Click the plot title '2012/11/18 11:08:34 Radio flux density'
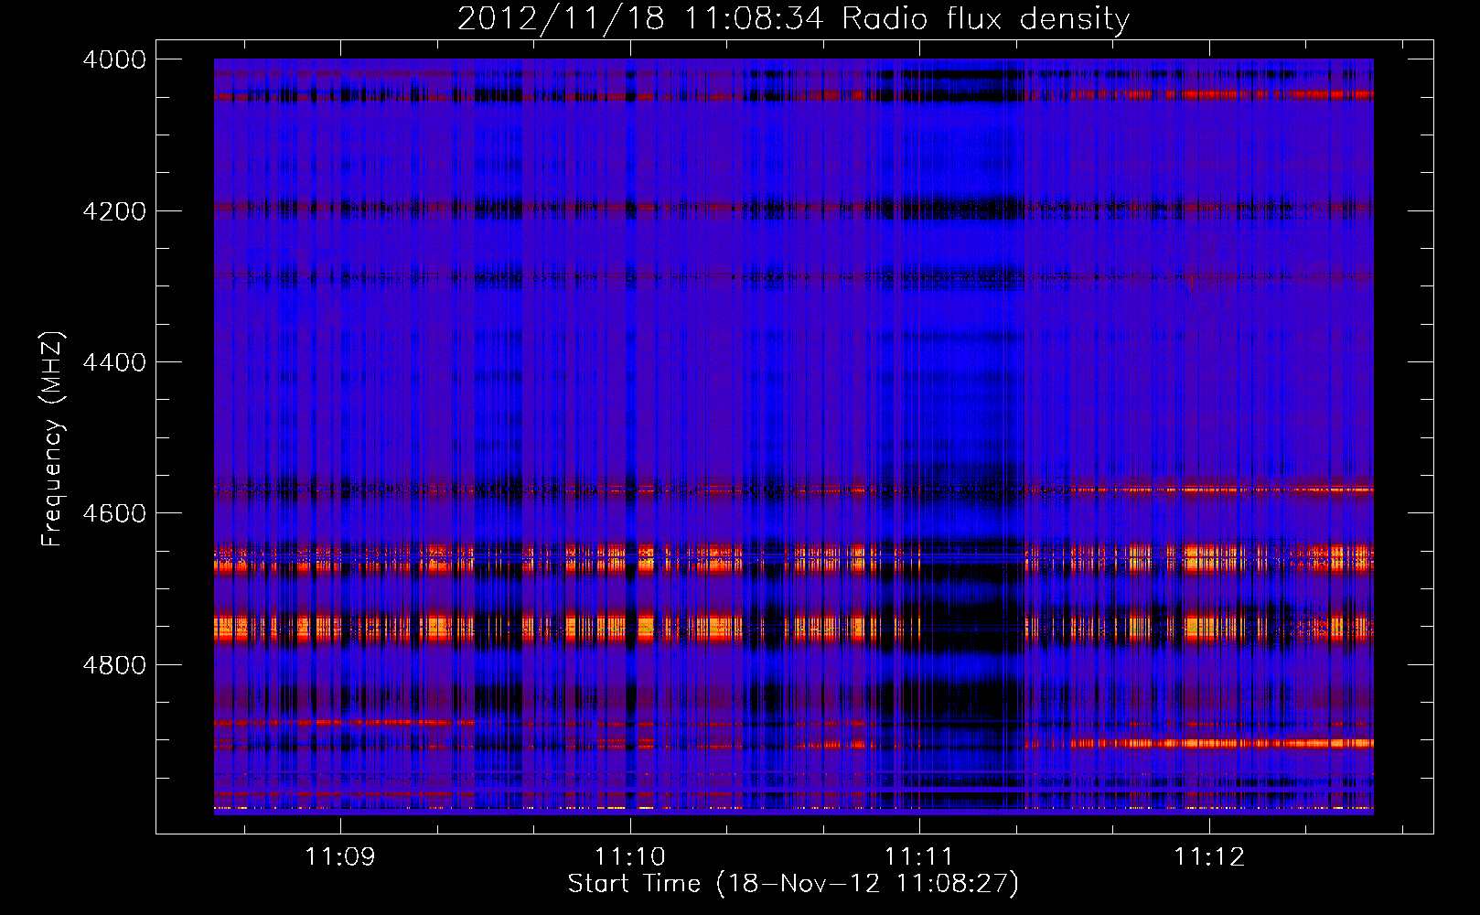 (x=793, y=18)
